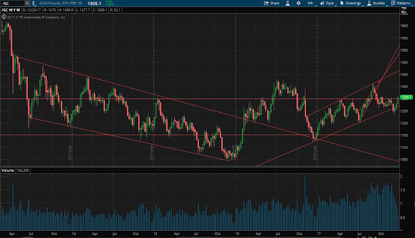This screenshot has height=238, width=415.
Task: Open the symbol selector dropdown arrow
Action: coord(27,3)
